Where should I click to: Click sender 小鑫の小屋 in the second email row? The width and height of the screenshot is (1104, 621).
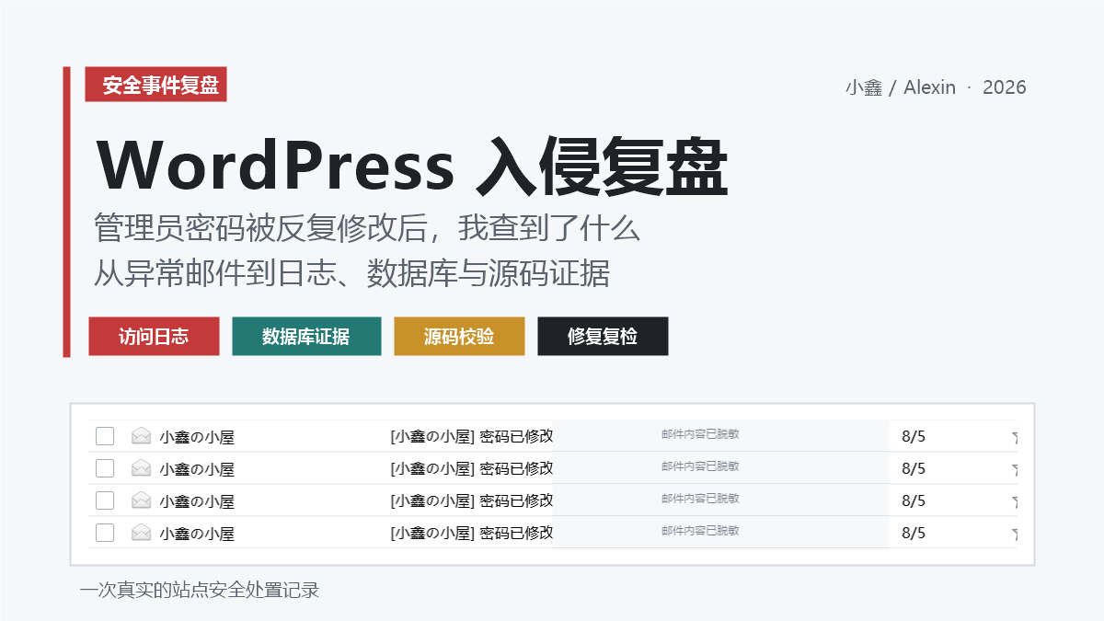[197, 469]
